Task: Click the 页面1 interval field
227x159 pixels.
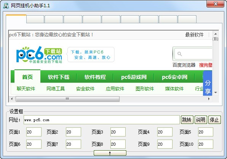Action: [x=34, y=132]
